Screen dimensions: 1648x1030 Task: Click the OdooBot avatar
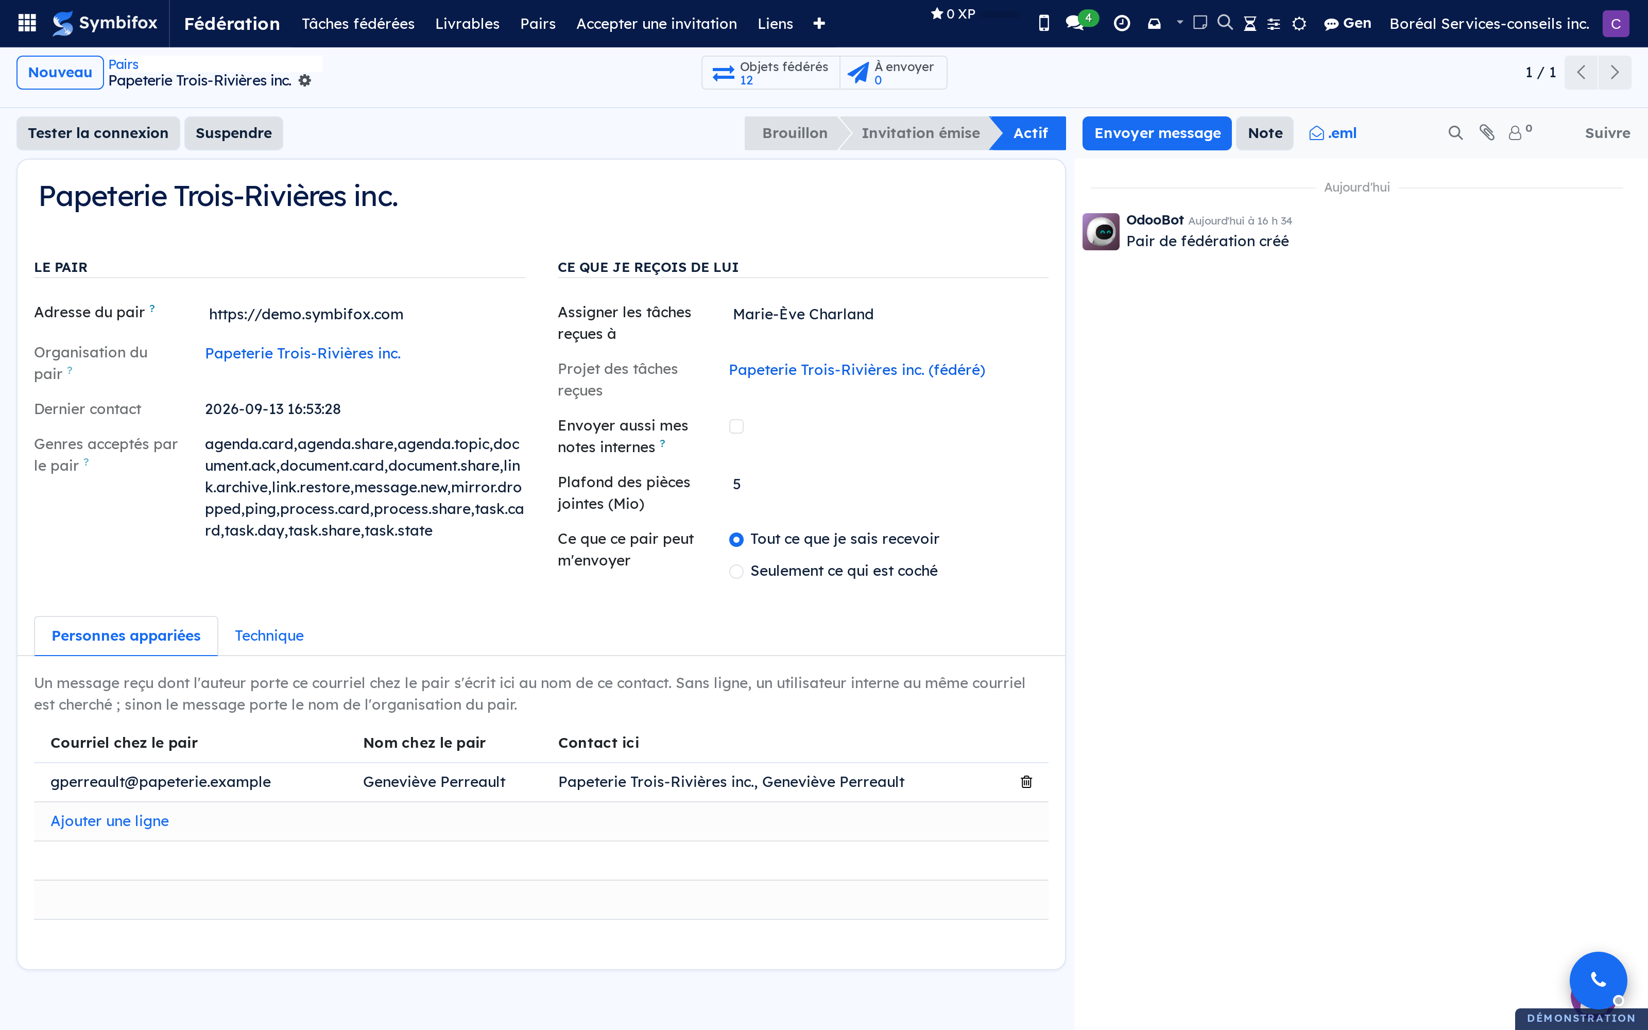pos(1101,232)
